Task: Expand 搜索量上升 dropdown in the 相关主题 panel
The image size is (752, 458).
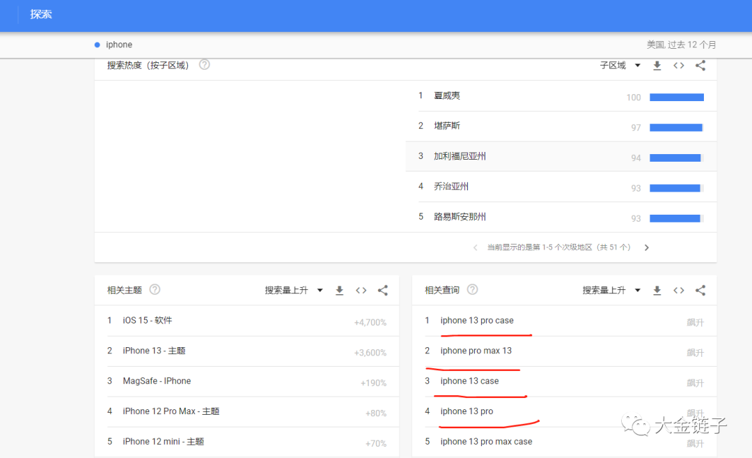Action: [x=294, y=290]
